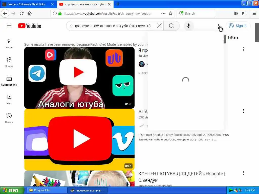The height and width of the screenshot is (194, 259).
Task: Show site information icon in address bar
Action: [x=55, y=14]
